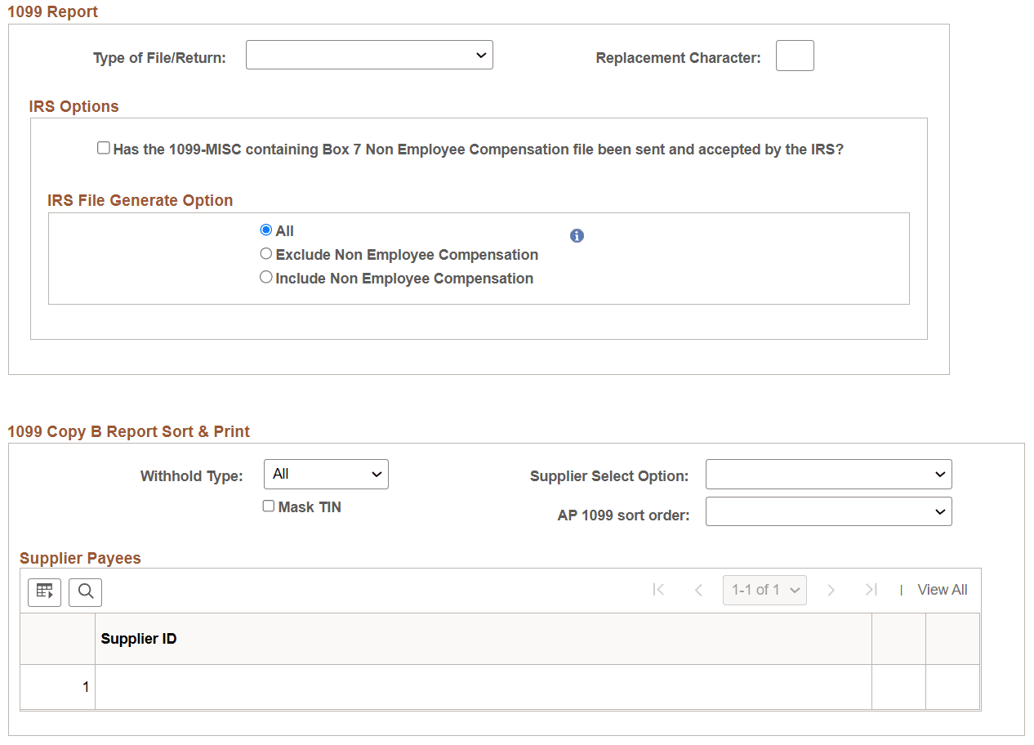The image size is (1034, 745).
Task: Enable the Mask TIN checkbox
Action: coord(268,506)
